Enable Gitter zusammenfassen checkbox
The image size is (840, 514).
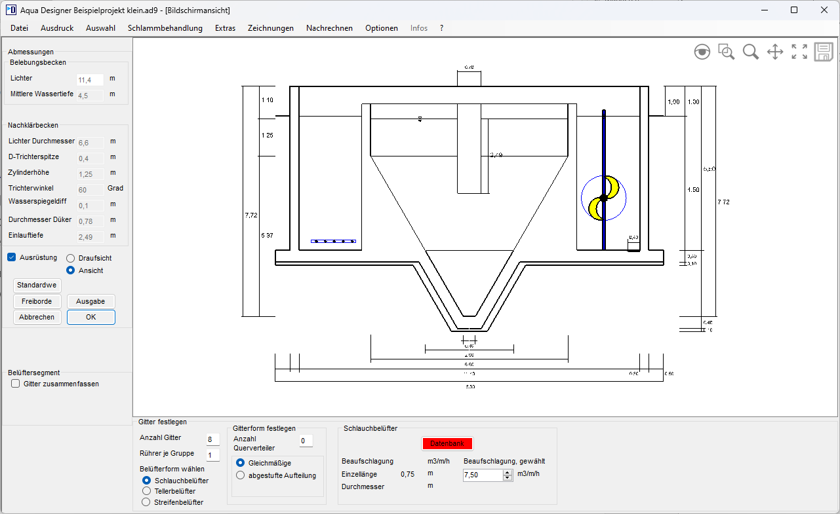point(16,384)
